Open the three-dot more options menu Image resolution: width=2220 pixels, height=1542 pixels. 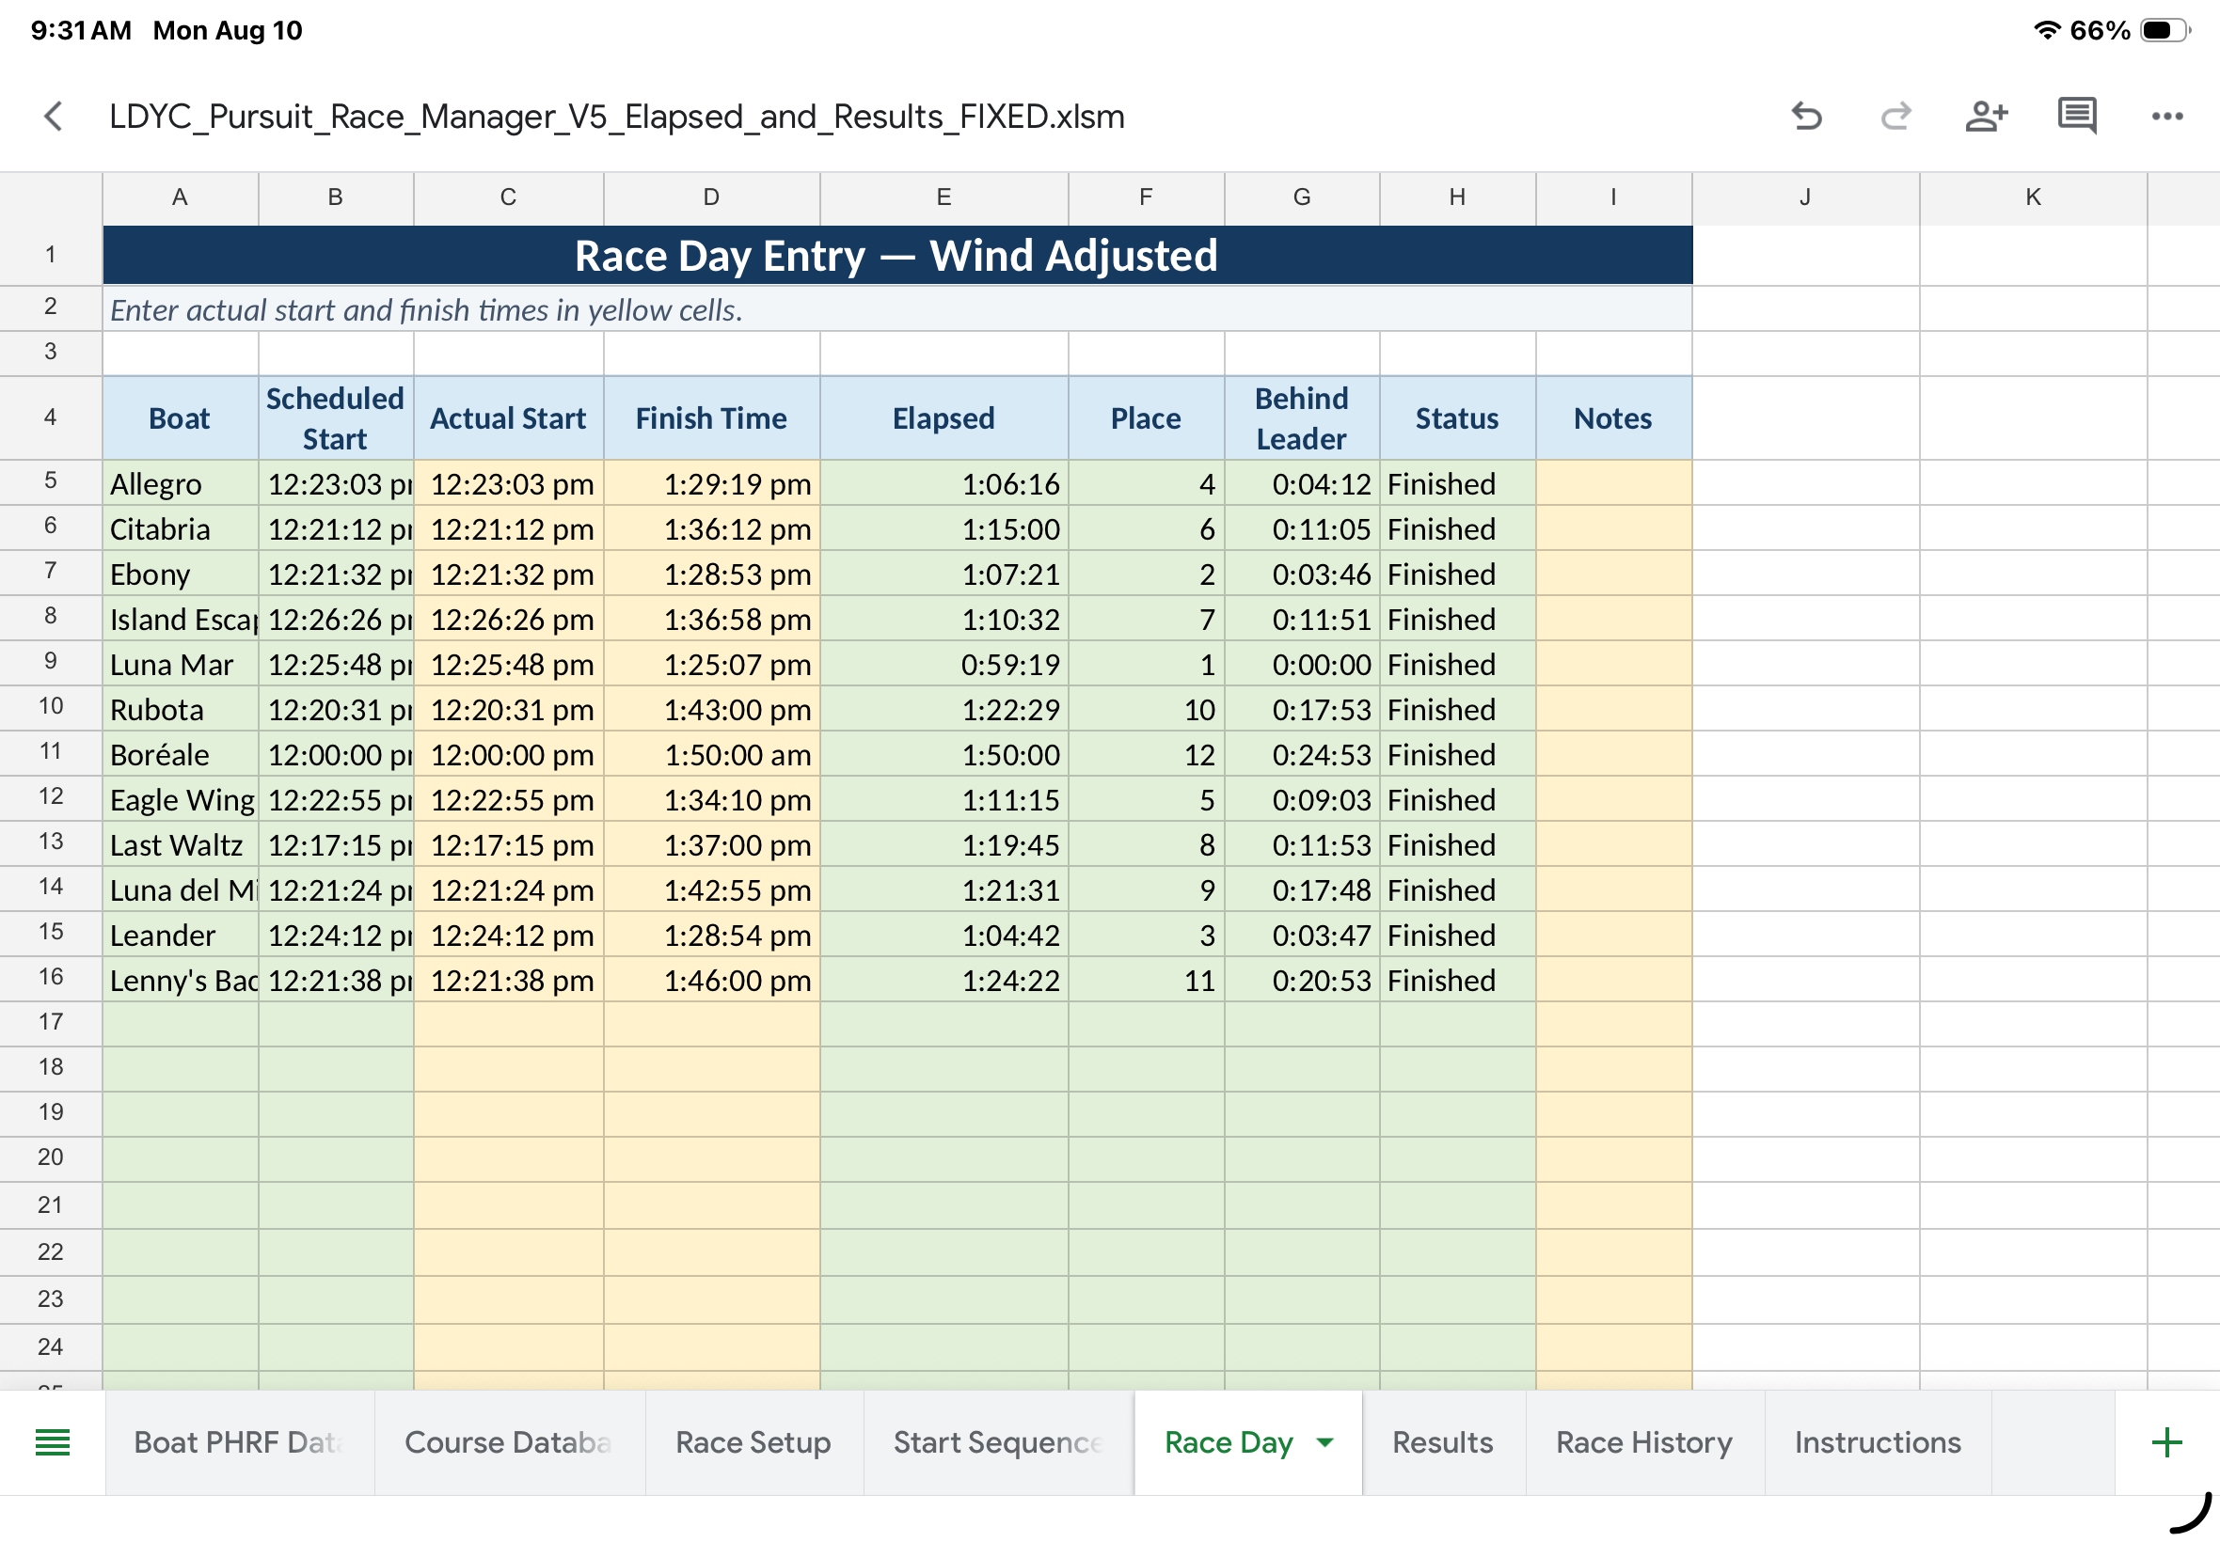point(2166,116)
